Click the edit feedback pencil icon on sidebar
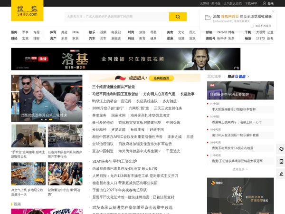This screenshot has width=285, height=214. coord(281,174)
